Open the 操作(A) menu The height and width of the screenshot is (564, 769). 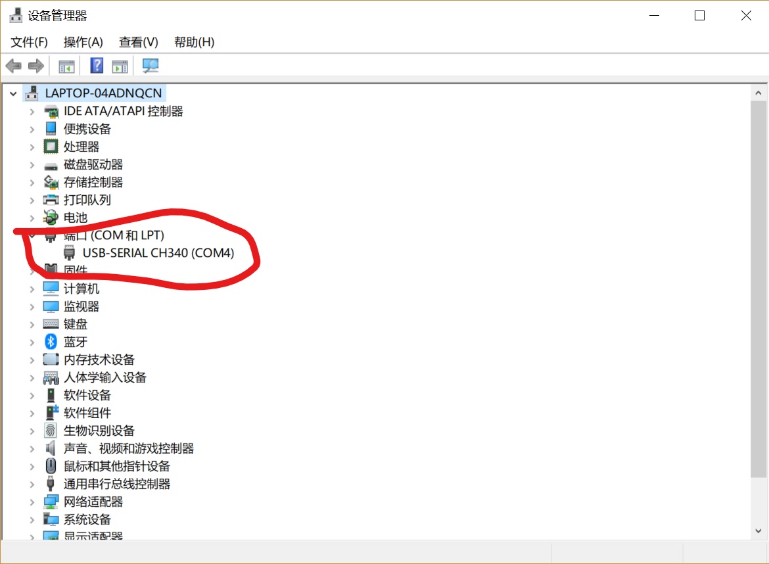pos(83,41)
